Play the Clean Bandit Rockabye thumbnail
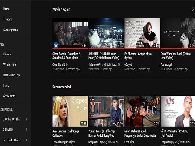 click(x=70, y=33)
